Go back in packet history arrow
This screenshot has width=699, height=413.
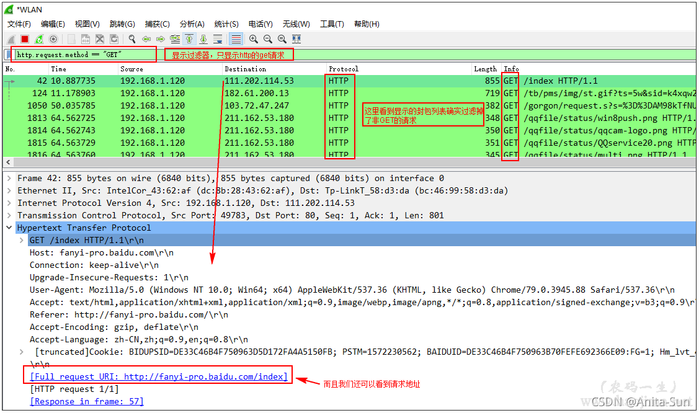[146, 39]
